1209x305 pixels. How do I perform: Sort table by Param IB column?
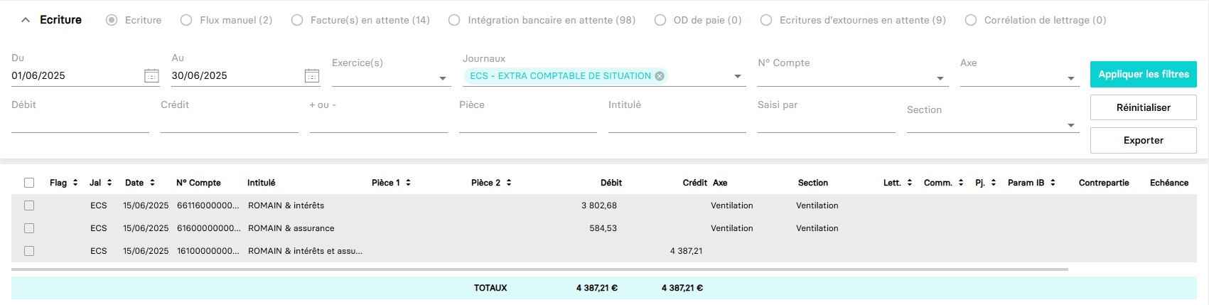[1053, 183]
